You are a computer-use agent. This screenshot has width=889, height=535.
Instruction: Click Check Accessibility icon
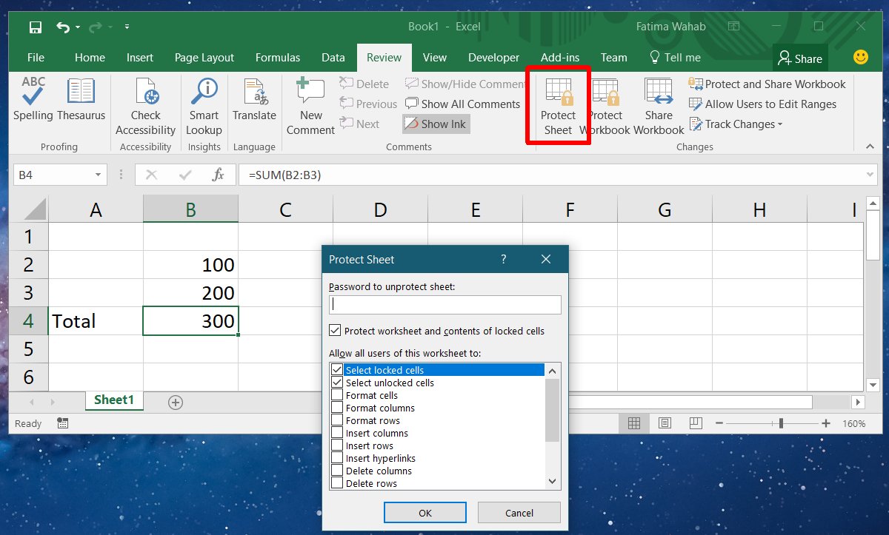(x=146, y=107)
